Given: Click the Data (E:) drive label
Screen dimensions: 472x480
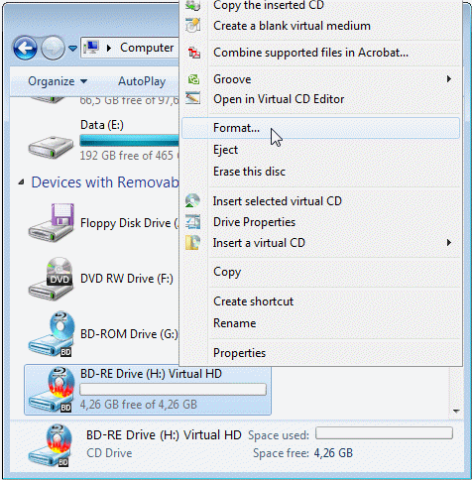Looking at the screenshot, I should coord(102,125).
